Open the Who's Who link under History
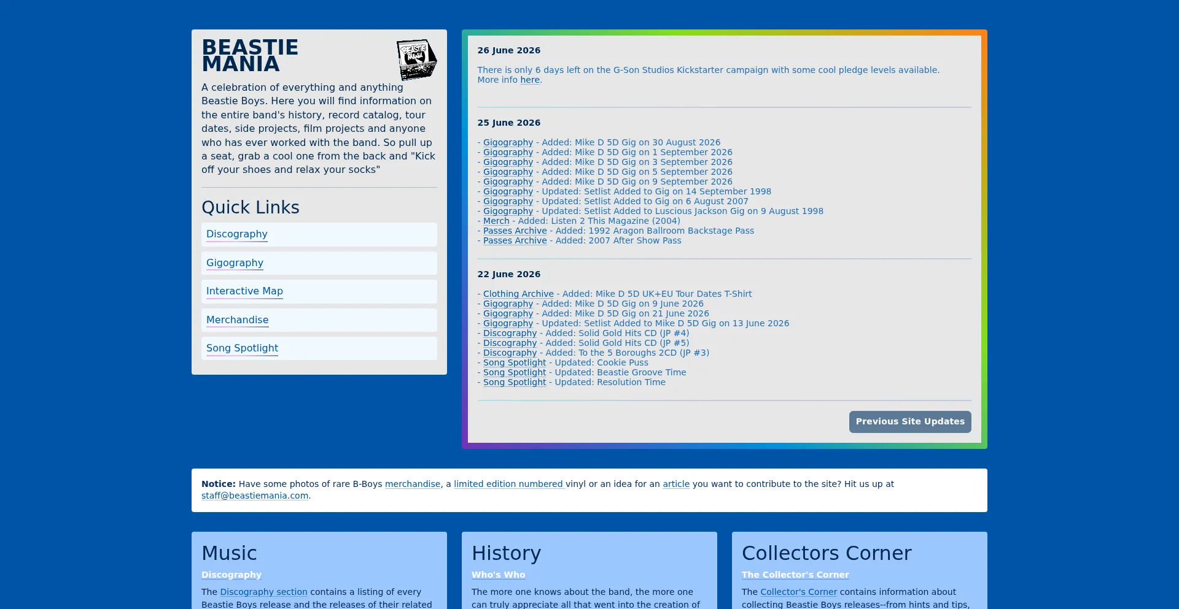1179x609 pixels. (498, 575)
